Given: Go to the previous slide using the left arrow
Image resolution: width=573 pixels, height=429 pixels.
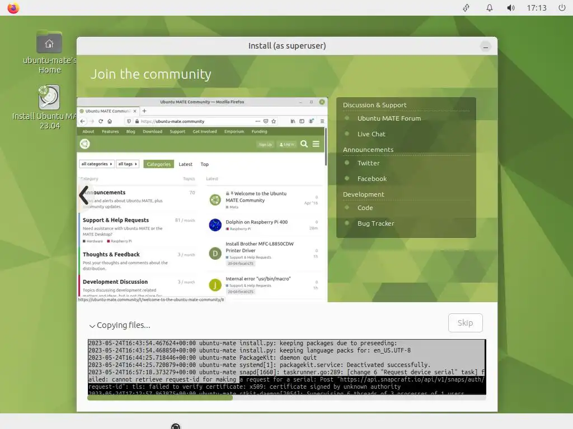Looking at the screenshot, I should (84, 195).
